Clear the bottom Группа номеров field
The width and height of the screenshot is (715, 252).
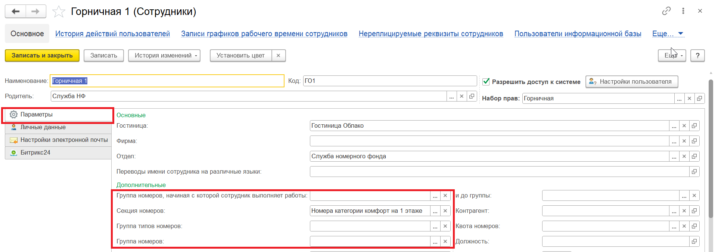445,242
